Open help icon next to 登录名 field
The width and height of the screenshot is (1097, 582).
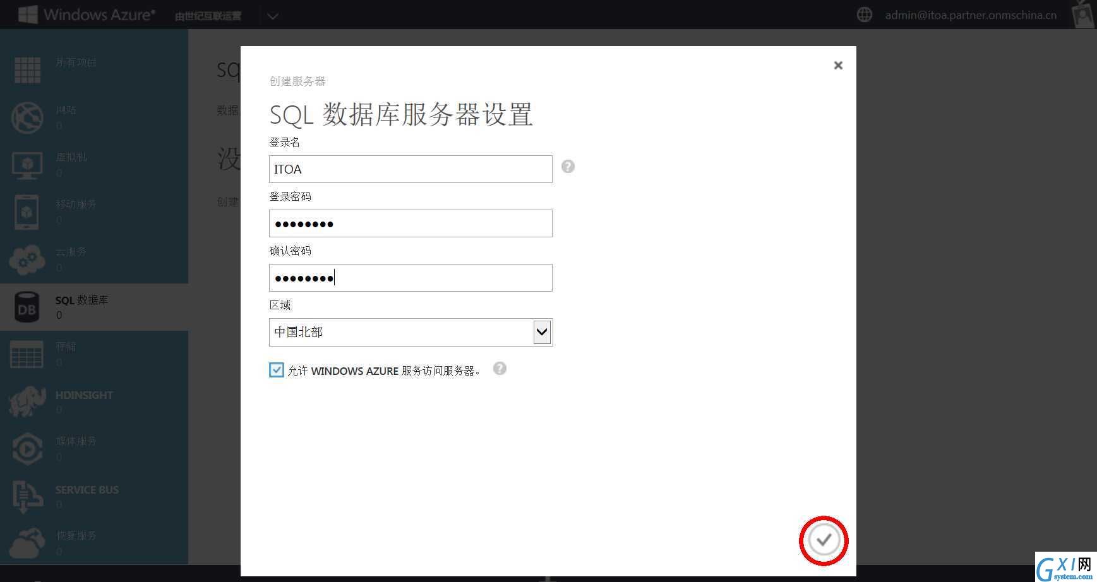click(x=568, y=167)
